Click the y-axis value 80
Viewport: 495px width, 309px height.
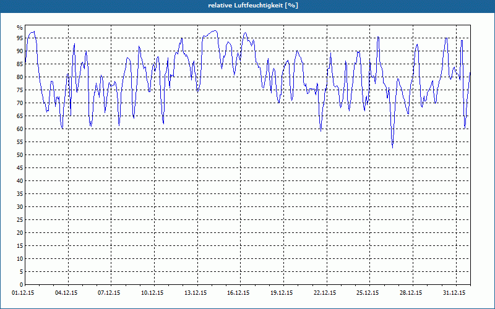(20, 77)
